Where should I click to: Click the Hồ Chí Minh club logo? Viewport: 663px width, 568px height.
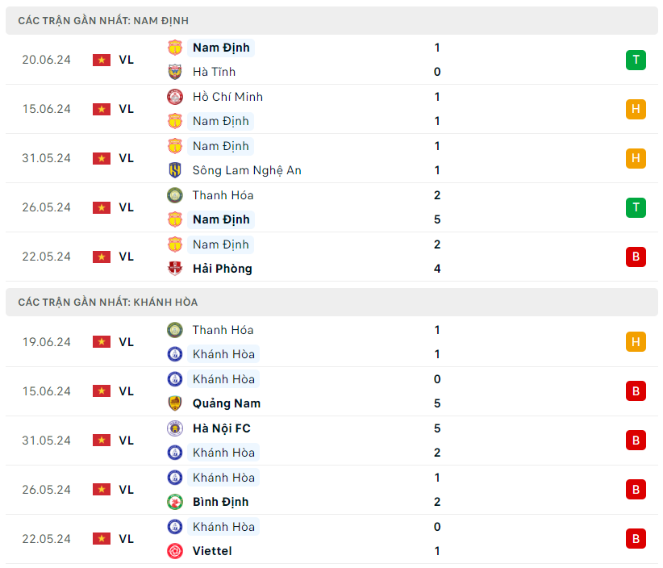(175, 97)
